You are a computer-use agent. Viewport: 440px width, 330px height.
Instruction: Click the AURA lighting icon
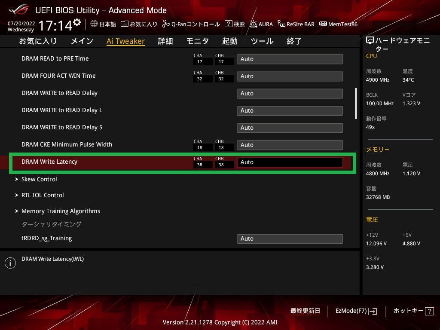tap(254, 24)
